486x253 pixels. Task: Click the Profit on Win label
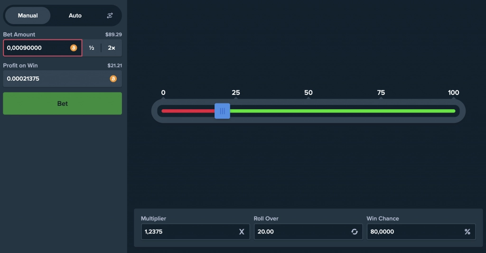click(20, 66)
